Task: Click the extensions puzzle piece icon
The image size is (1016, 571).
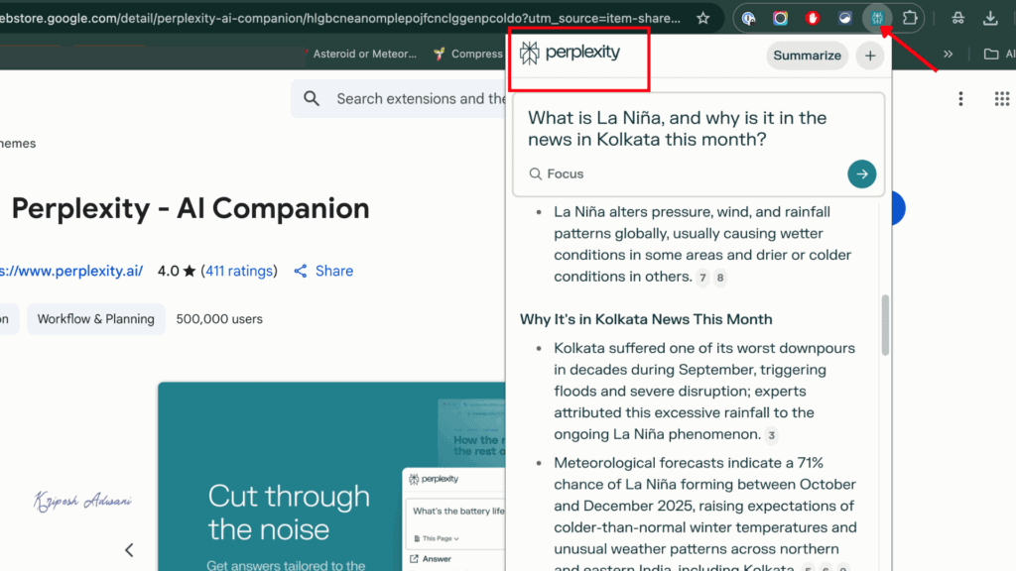Action: click(908, 18)
